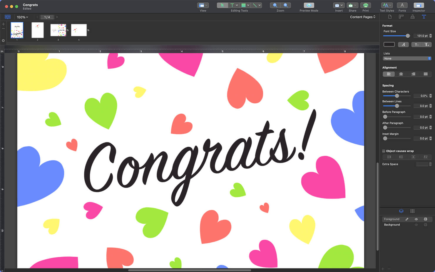Image resolution: width=435 pixels, height=272 pixels.
Task: Zoom in with the plus magnifier
Action: [x=285, y=5]
